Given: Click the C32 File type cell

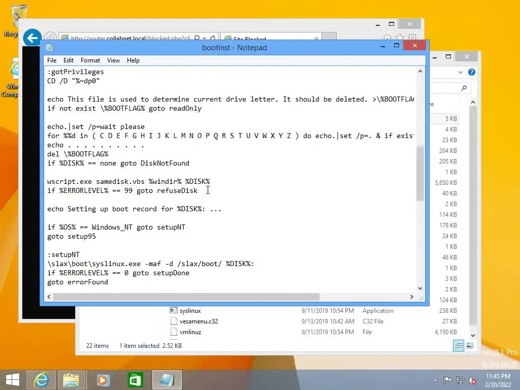Looking at the screenshot, I should pyautogui.click(x=373, y=321).
